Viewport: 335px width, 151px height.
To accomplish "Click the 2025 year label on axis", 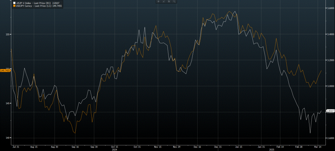I will [271, 149].
